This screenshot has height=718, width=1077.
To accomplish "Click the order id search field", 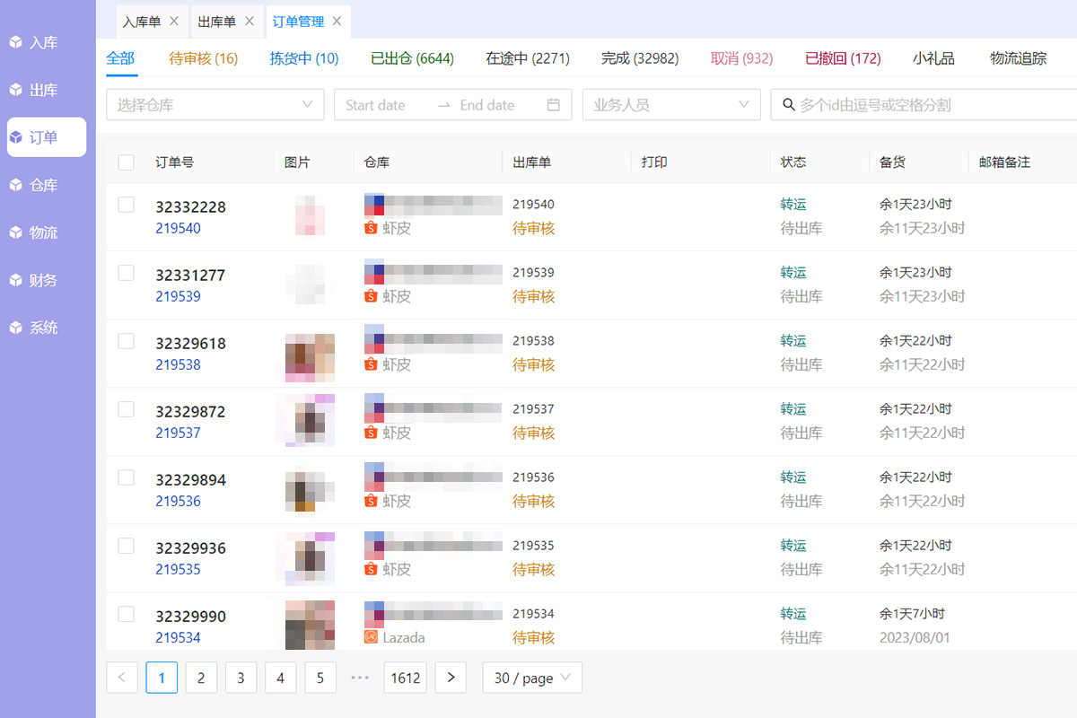I will pyautogui.click(x=924, y=105).
